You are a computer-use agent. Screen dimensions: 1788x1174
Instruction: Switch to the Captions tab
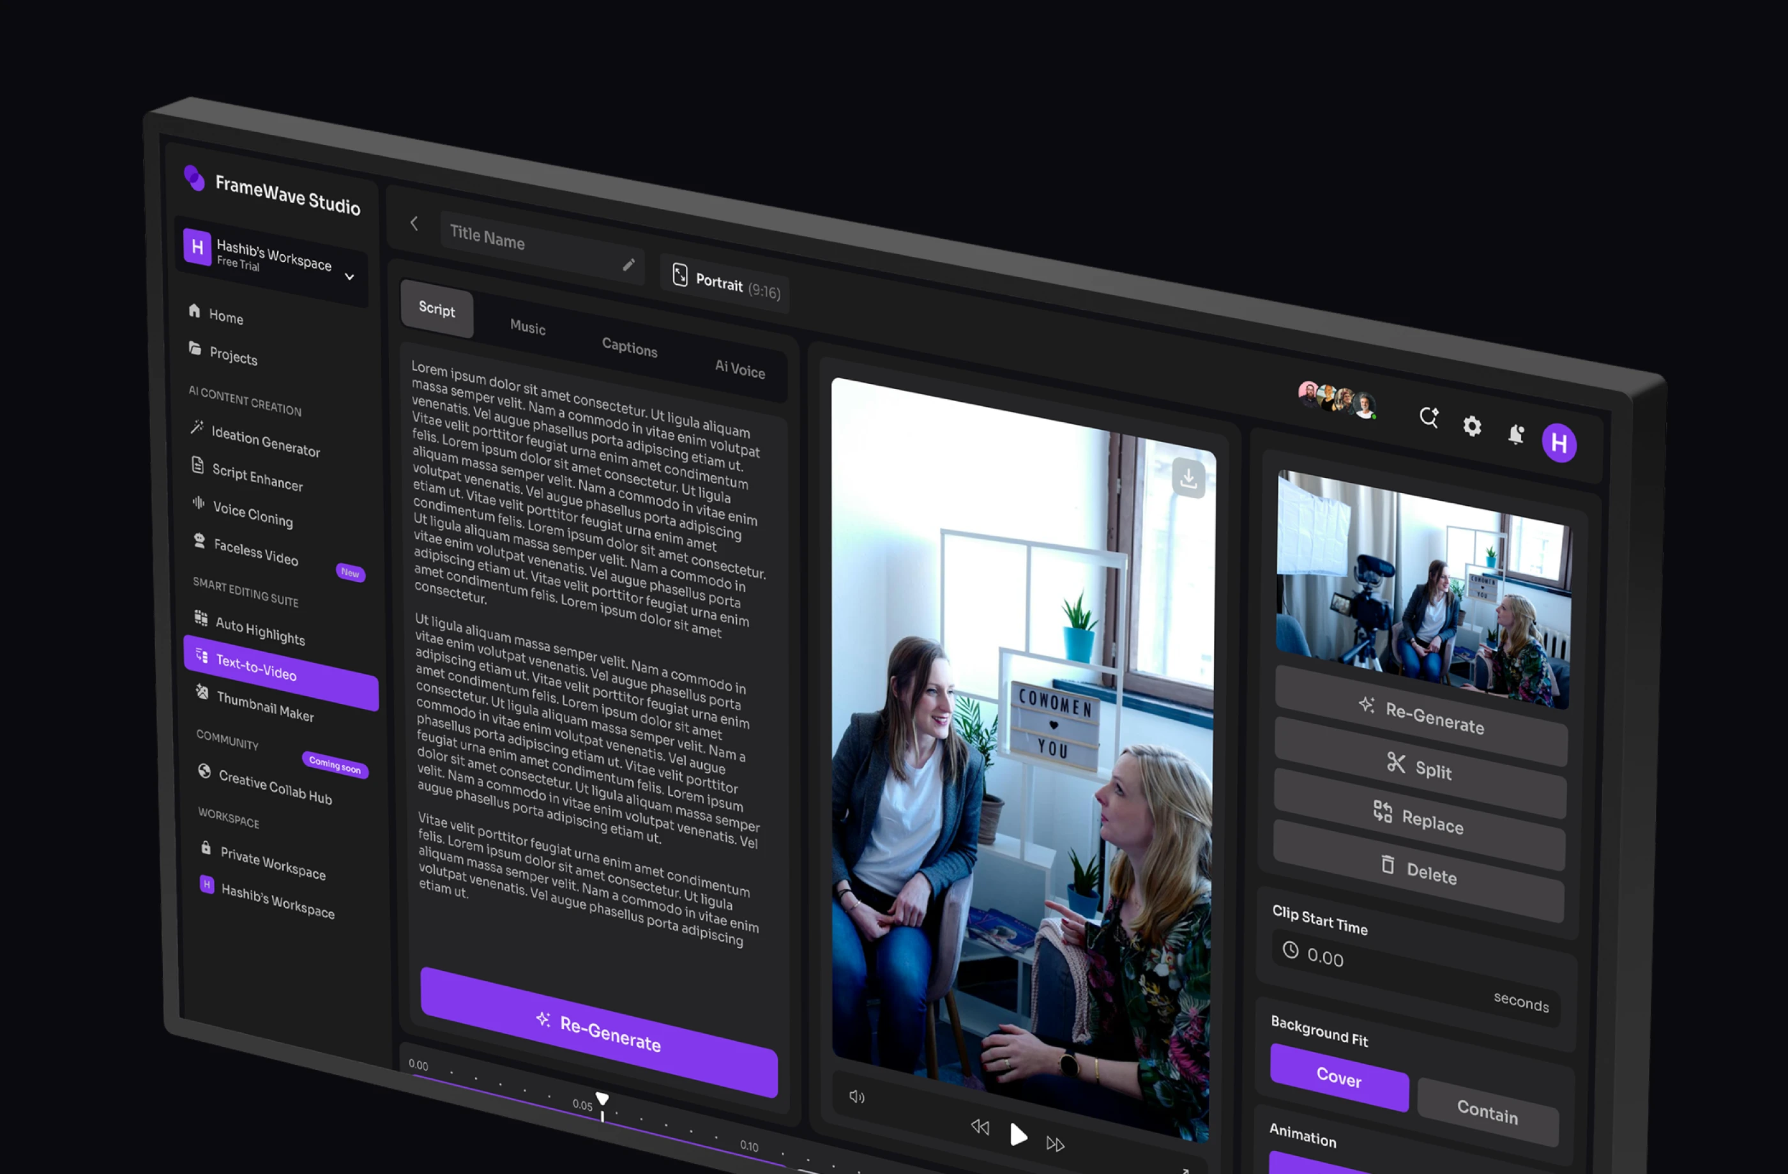[629, 347]
